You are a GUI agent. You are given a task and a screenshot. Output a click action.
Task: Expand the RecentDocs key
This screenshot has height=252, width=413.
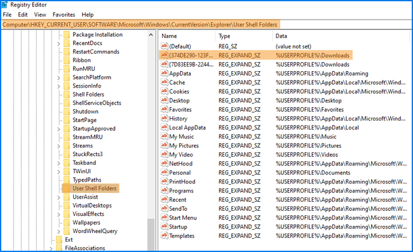pos(58,44)
